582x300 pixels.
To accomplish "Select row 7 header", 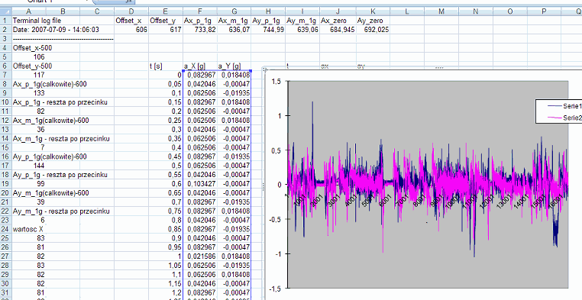I will click(x=5, y=75).
